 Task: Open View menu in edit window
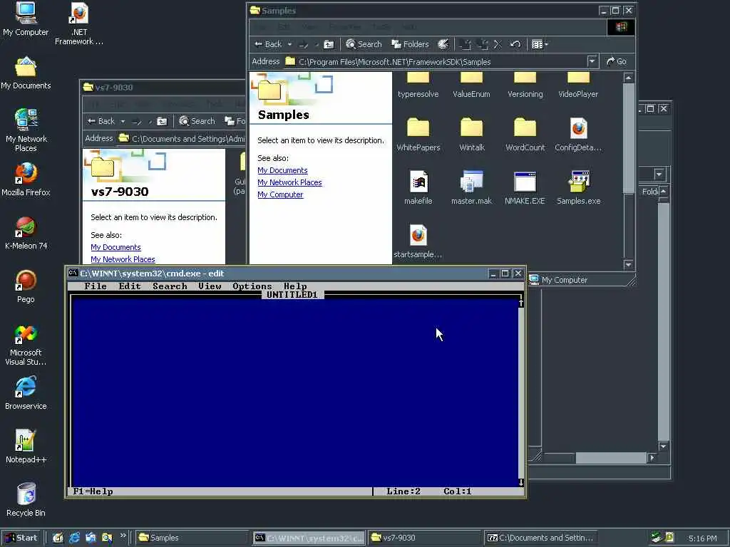coord(210,286)
